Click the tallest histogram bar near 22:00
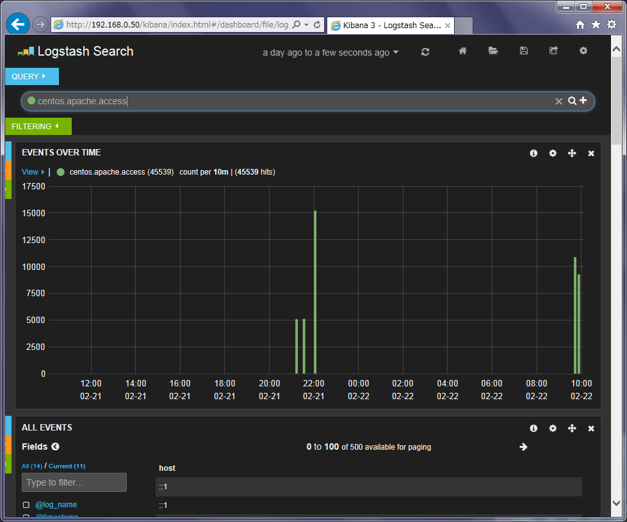 coord(315,292)
